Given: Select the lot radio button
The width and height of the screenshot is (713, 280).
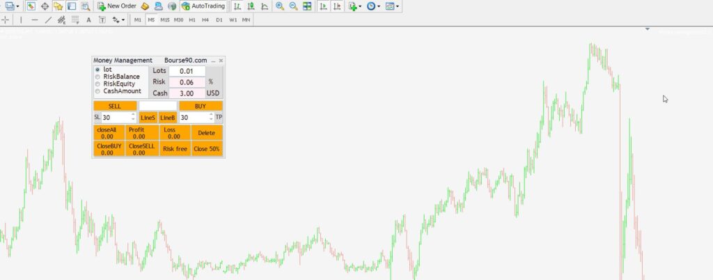Looking at the screenshot, I should click(97, 70).
